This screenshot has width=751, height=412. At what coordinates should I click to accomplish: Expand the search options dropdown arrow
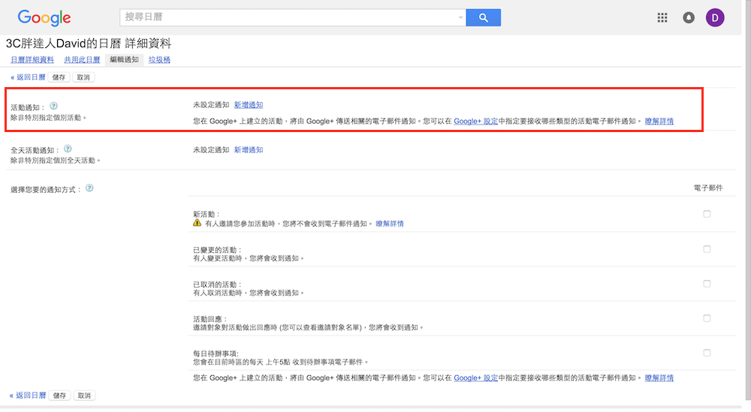[460, 18]
